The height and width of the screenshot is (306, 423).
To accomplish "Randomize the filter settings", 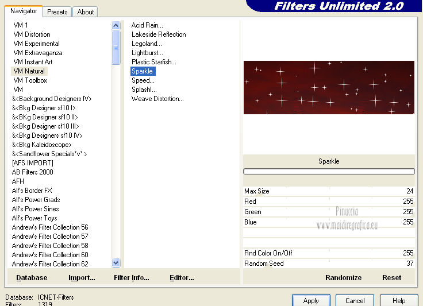I will [344, 278].
